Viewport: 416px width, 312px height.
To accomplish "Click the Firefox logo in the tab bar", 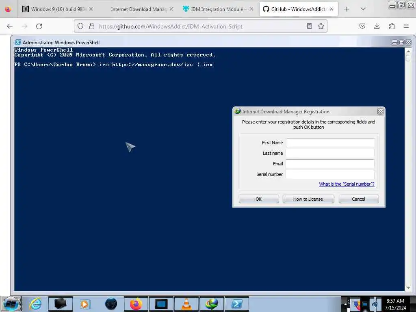I will point(8,9).
